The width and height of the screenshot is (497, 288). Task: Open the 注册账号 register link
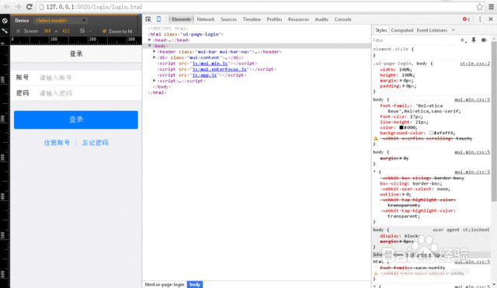[x=57, y=143]
